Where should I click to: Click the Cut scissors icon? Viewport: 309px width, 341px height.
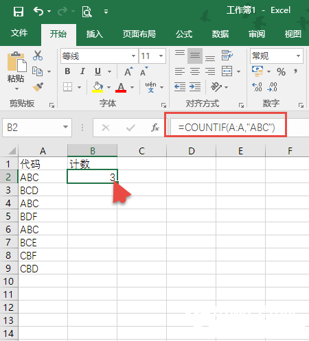coord(38,56)
